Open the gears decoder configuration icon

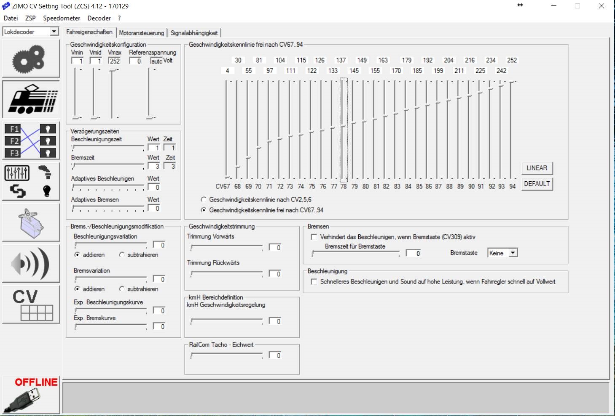31,59
